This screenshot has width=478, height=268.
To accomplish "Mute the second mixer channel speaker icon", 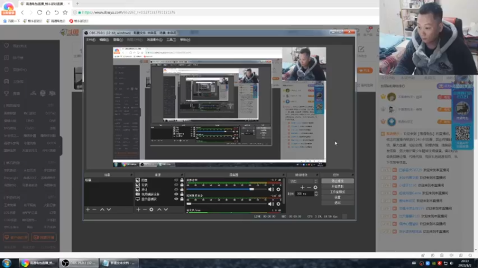I will tap(271, 204).
